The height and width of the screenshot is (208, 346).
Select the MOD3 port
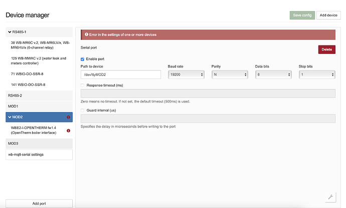tap(39, 143)
